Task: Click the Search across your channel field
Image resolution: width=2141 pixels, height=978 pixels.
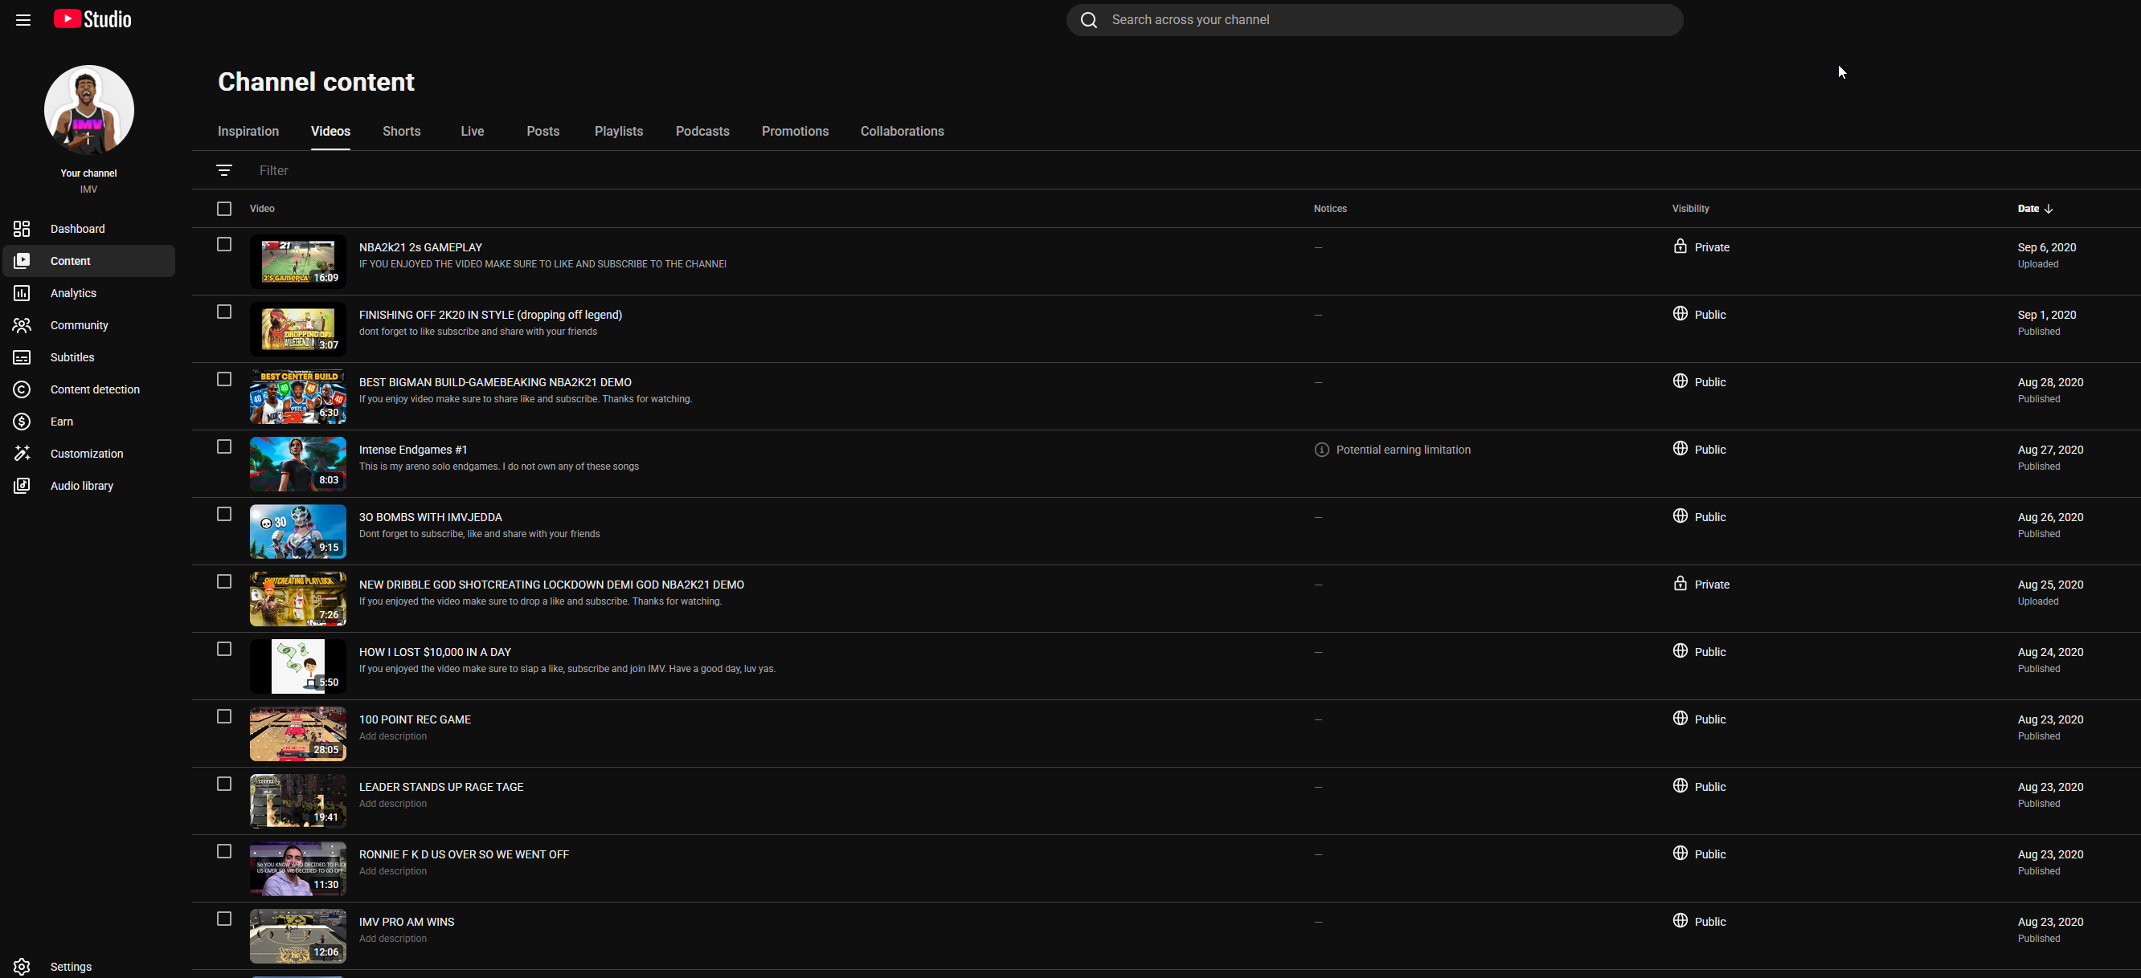Action: point(1375,20)
